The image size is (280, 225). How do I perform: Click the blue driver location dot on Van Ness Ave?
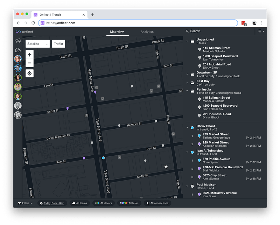click(103, 158)
